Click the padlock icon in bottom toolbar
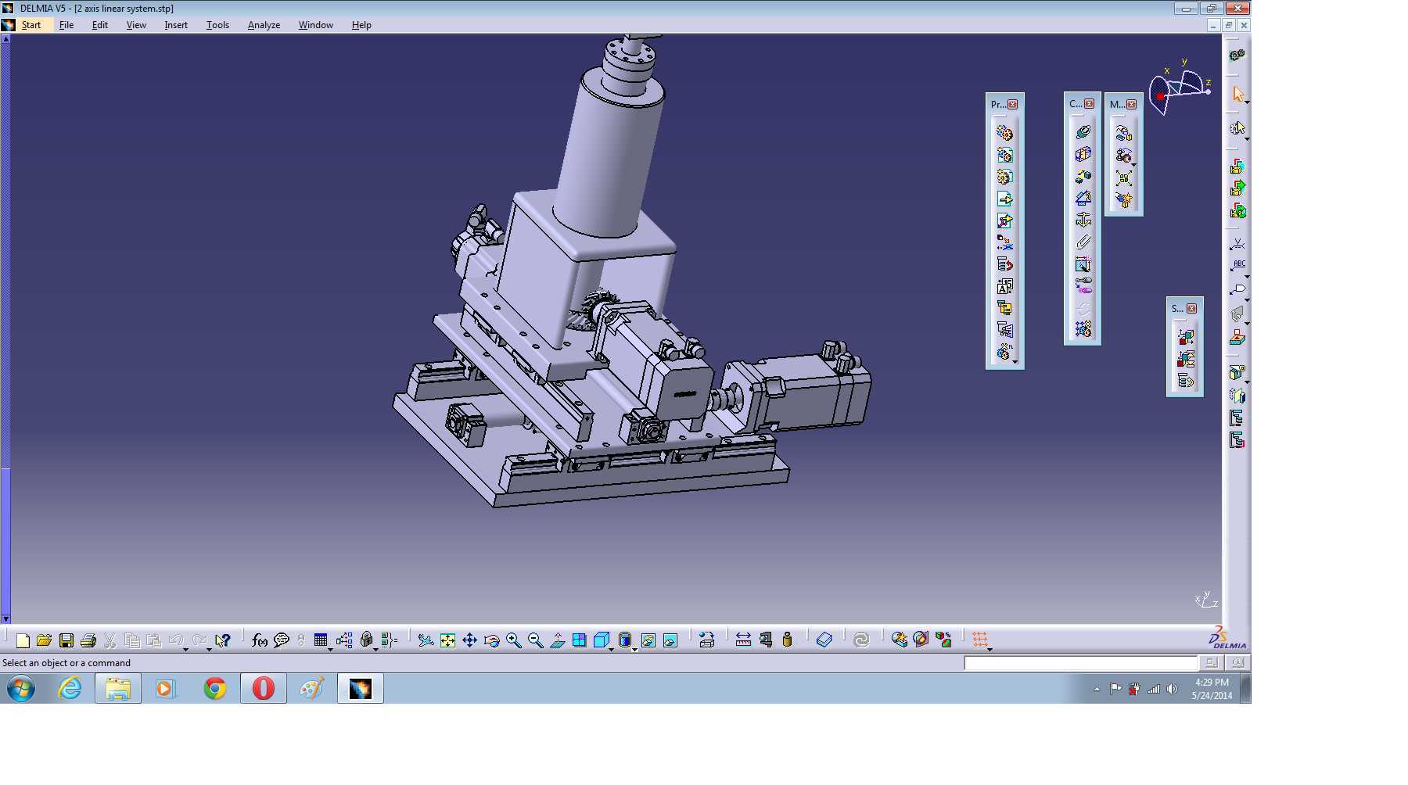 (x=366, y=640)
